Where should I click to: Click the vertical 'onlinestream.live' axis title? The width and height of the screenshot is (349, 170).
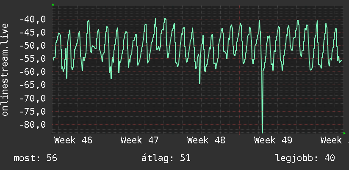pos(5,69)
